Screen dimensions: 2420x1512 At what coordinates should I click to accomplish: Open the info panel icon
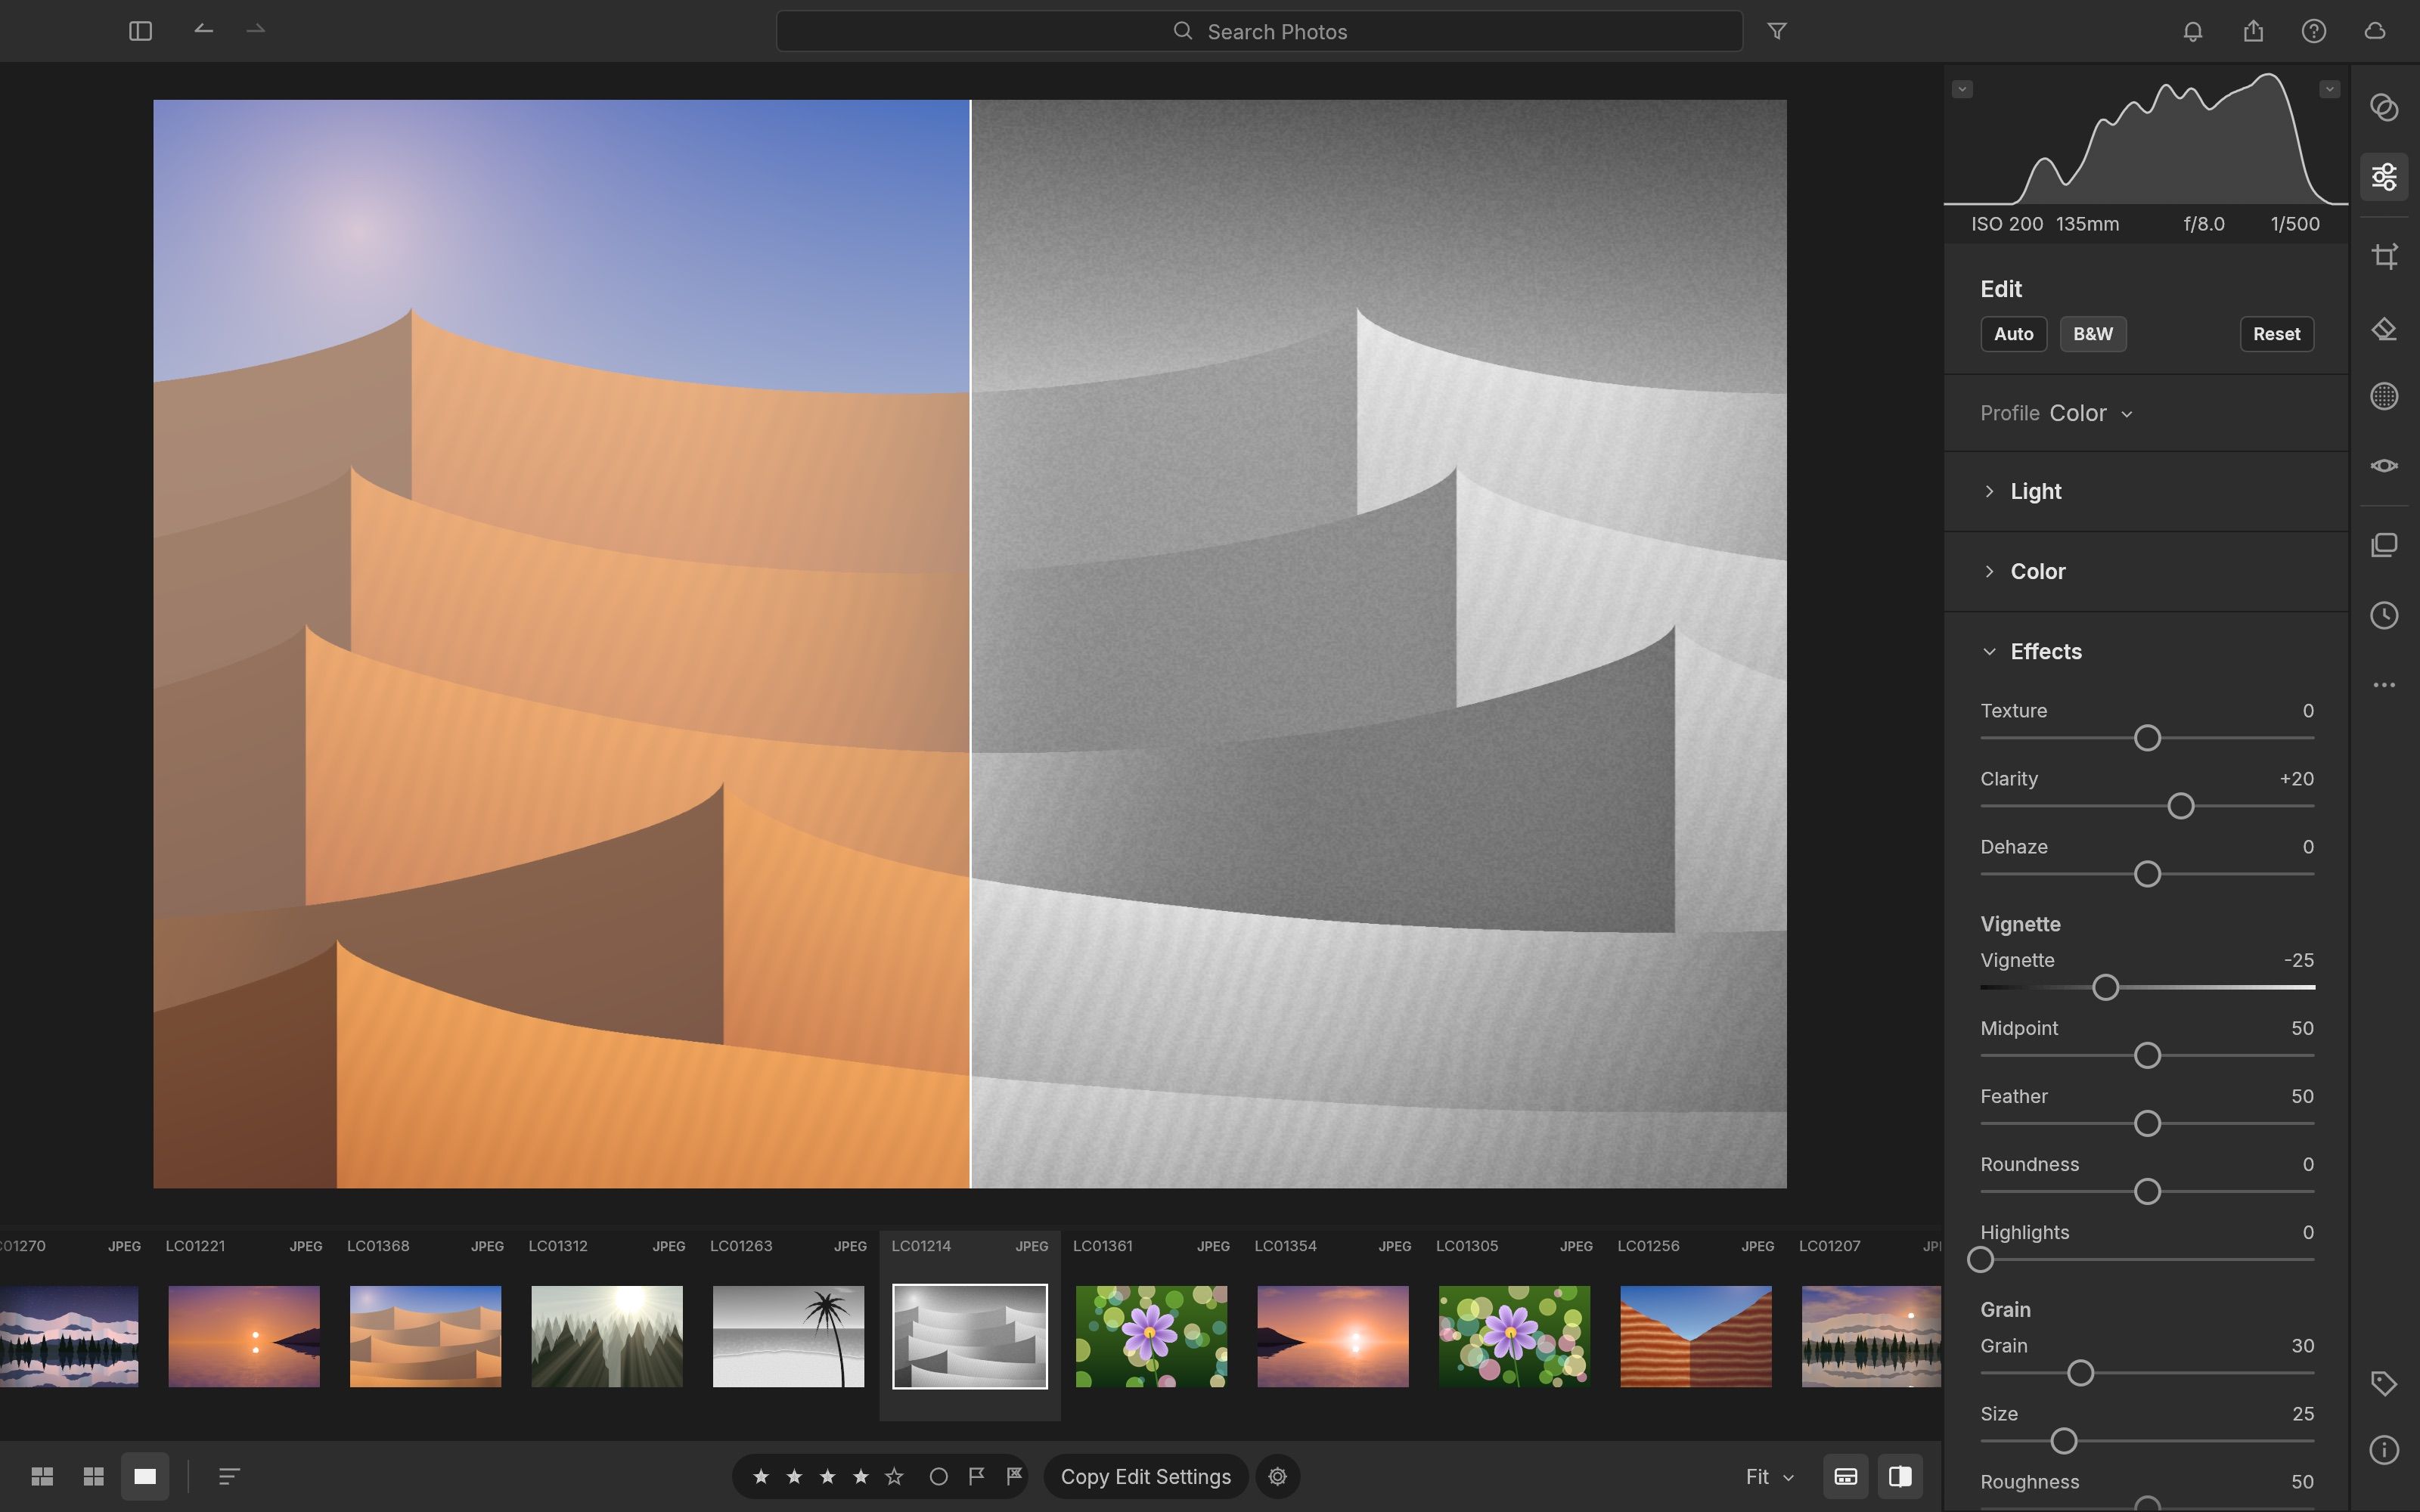pyautogui.click(x=2384, y=1450)
